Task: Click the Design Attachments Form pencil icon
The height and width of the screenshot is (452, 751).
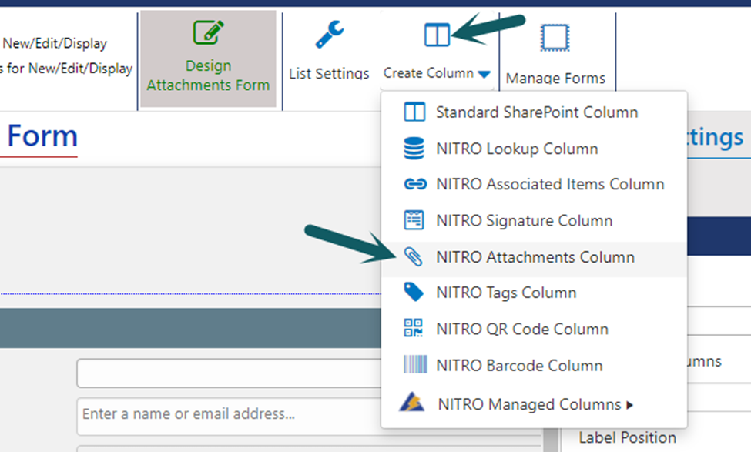Action: point(208,33)
